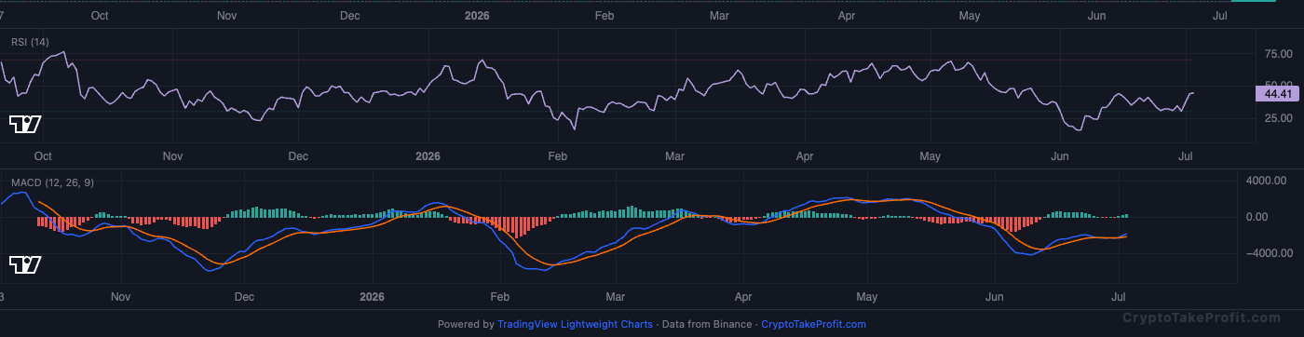Image resolution: width=1304 pixels, height=337 pixels.
Task: Click the Nov label on MACD time axis
Action: click(120, 298)
